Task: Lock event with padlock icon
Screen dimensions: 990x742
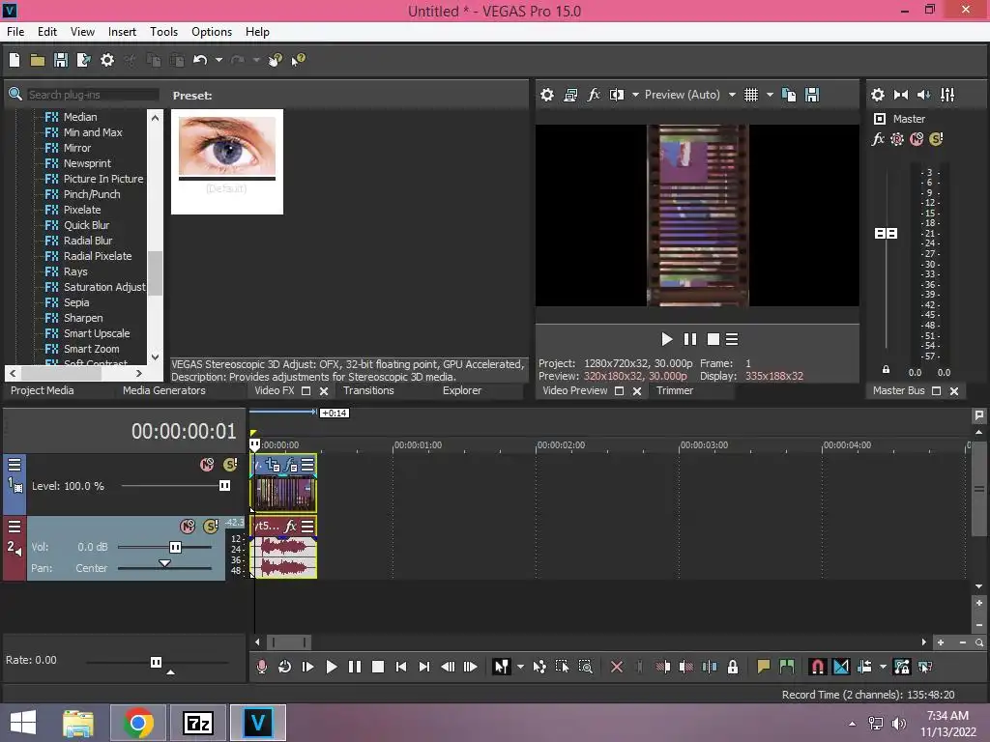Action: point(733,667)
